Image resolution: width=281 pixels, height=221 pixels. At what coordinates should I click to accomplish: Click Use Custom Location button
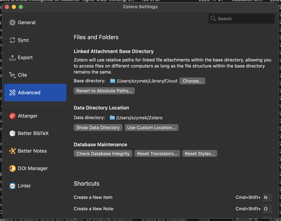(151, 127)
